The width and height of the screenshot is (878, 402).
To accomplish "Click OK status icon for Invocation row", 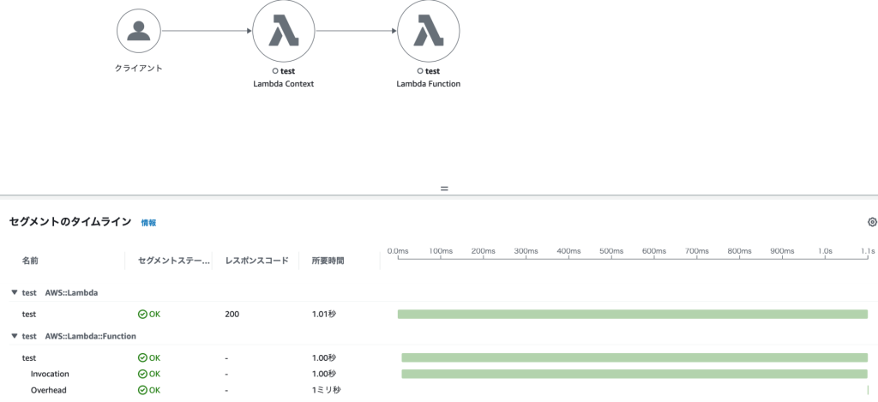I will (142, 375).
